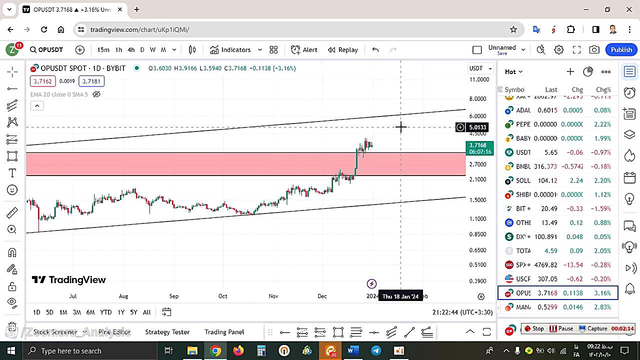Toggle magnet mode in left toolbar

coord(12,252)
